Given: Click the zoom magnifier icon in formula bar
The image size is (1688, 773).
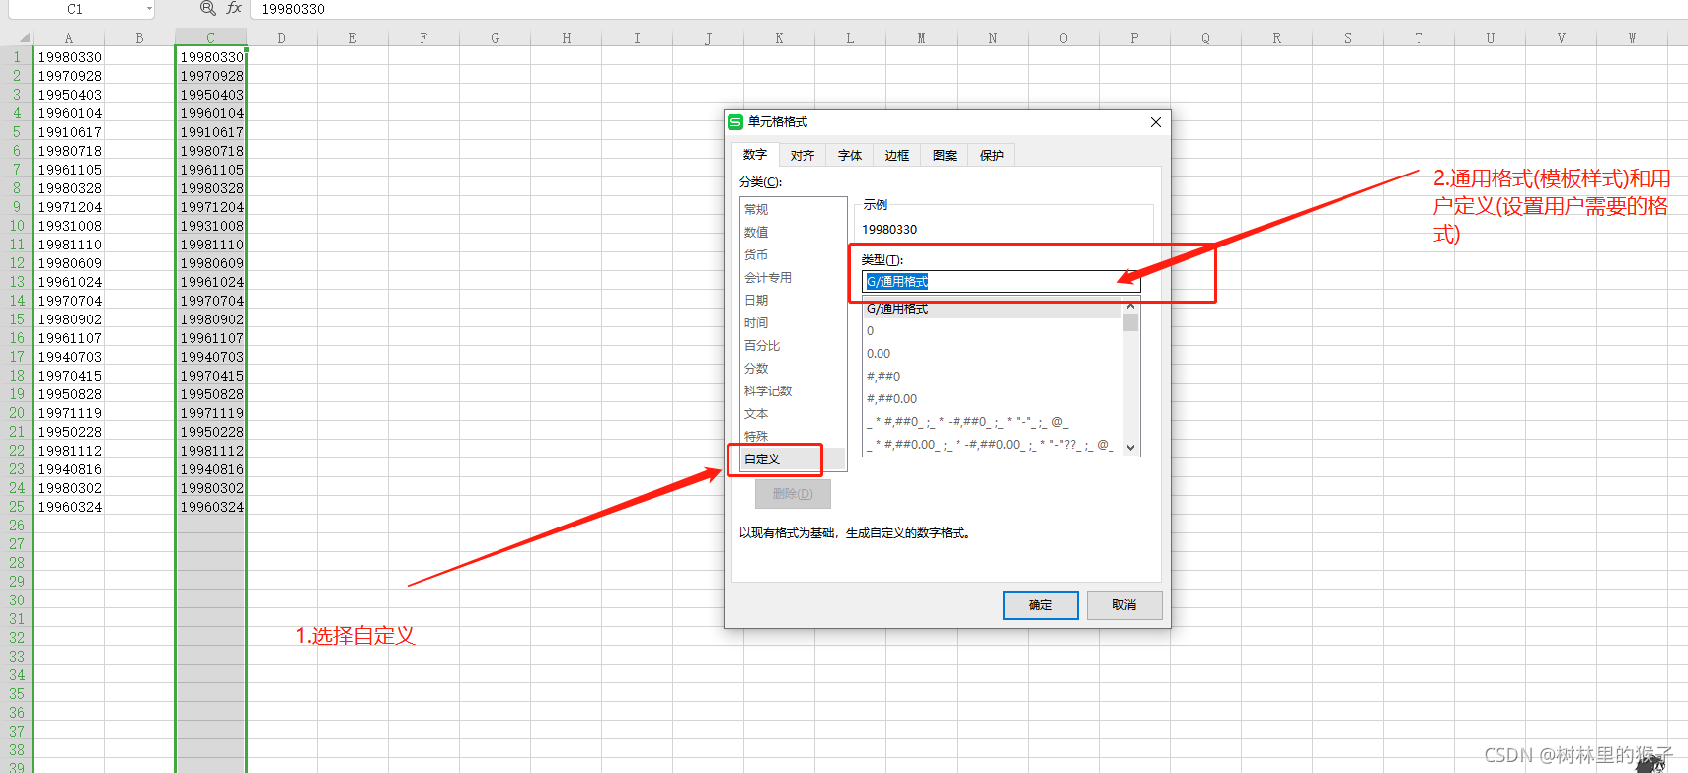Looking at the screenshot, I should [207, 8].
